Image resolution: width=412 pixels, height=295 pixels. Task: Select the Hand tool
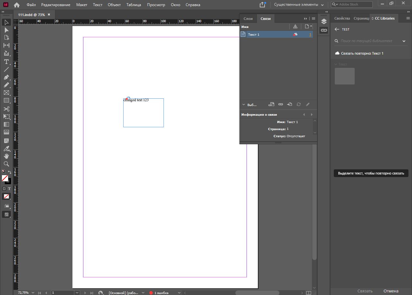[x=6, y=156]
